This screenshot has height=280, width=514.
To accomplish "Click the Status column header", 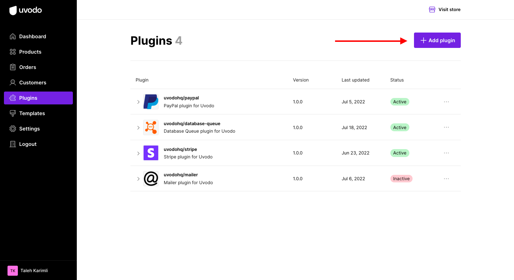I will tap(397, 80).
